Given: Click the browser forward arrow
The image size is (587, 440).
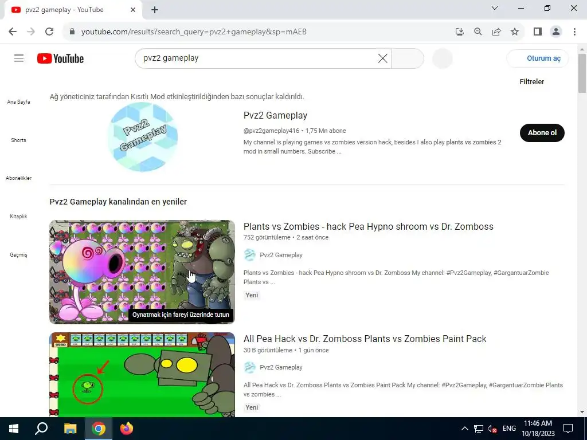Looking at the screenshot, I should (x=31, y=32).
